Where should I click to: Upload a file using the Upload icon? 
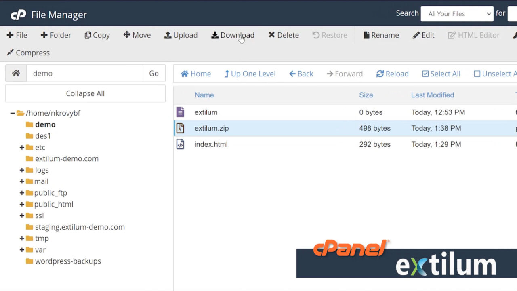click(181, 35)
